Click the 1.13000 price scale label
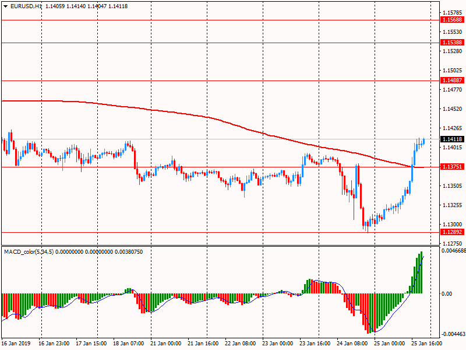The height and width of the screenshot is (350, 466). pyautogui.click(x=453, y=225)
